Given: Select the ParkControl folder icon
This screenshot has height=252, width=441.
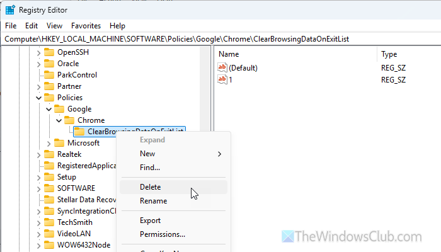Looking at the screenshot, I should [x=49, y=75].
